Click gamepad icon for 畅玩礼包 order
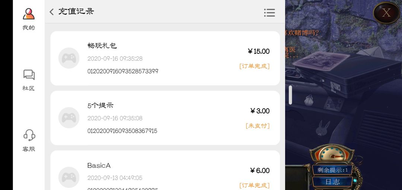 [69, 58]
